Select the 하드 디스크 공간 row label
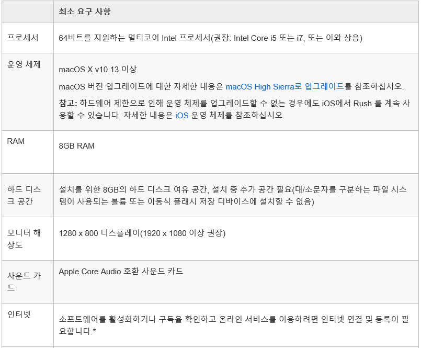The width and height of the screenshot is (421, 348). pyautogui.click(x=24, y=195)
